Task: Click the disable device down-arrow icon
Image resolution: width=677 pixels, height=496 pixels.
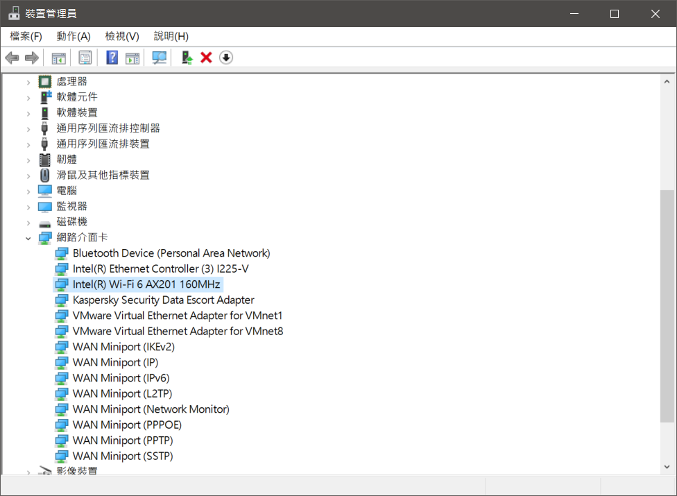Action: pos(226,58)
